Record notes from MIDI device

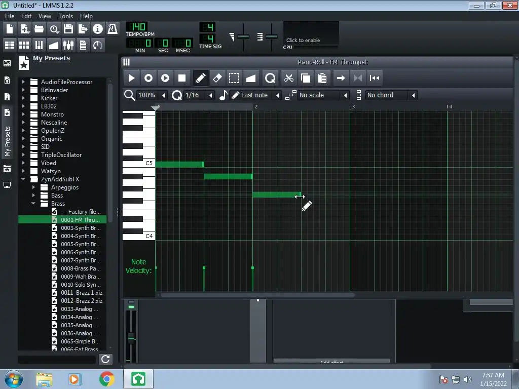point(149,78)
